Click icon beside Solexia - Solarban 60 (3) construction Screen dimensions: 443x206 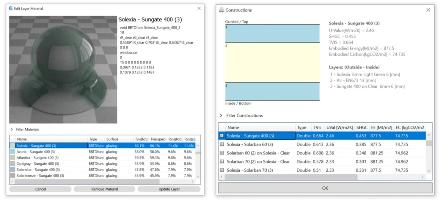click(222, 144)
